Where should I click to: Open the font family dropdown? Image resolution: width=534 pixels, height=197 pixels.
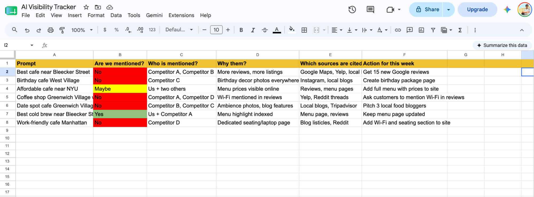coord(179,30)
